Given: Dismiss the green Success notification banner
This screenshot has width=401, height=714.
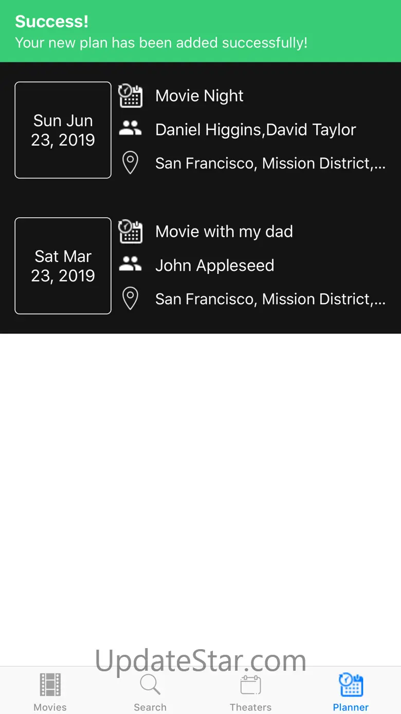Looking at the screenshot, I should click(x=200, y=32).
